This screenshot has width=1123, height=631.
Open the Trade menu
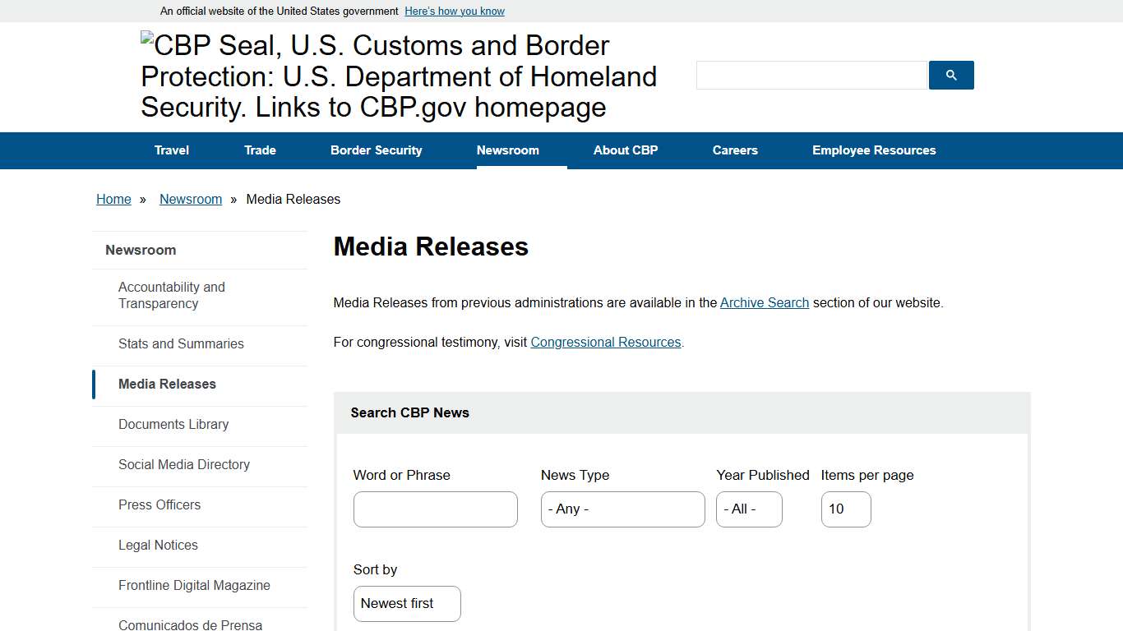pyautogui.click(x=260, y=150)
